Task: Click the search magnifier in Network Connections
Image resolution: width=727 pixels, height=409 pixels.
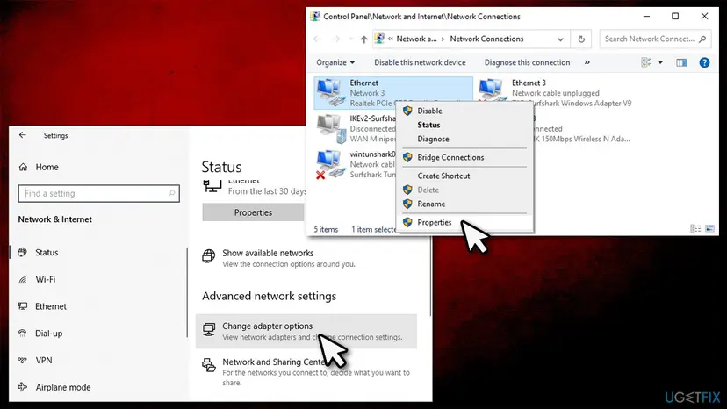Action: coord(703,39)
